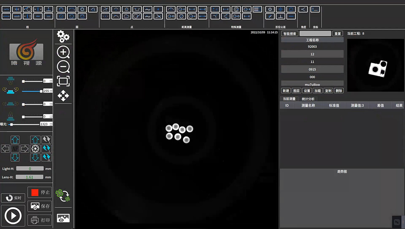Adjust the light slider set to 255
Screen dimensions: 405x229
(32, 91)
